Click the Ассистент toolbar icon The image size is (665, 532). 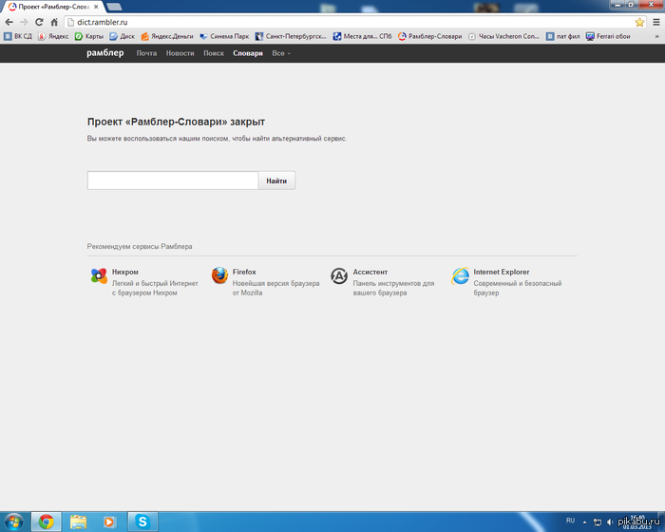click(339, 276)
